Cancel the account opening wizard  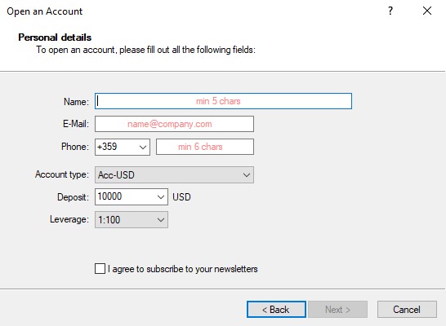[407, 309]
